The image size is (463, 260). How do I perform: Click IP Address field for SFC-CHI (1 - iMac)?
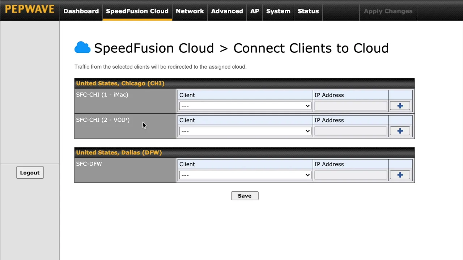[351, 106]
